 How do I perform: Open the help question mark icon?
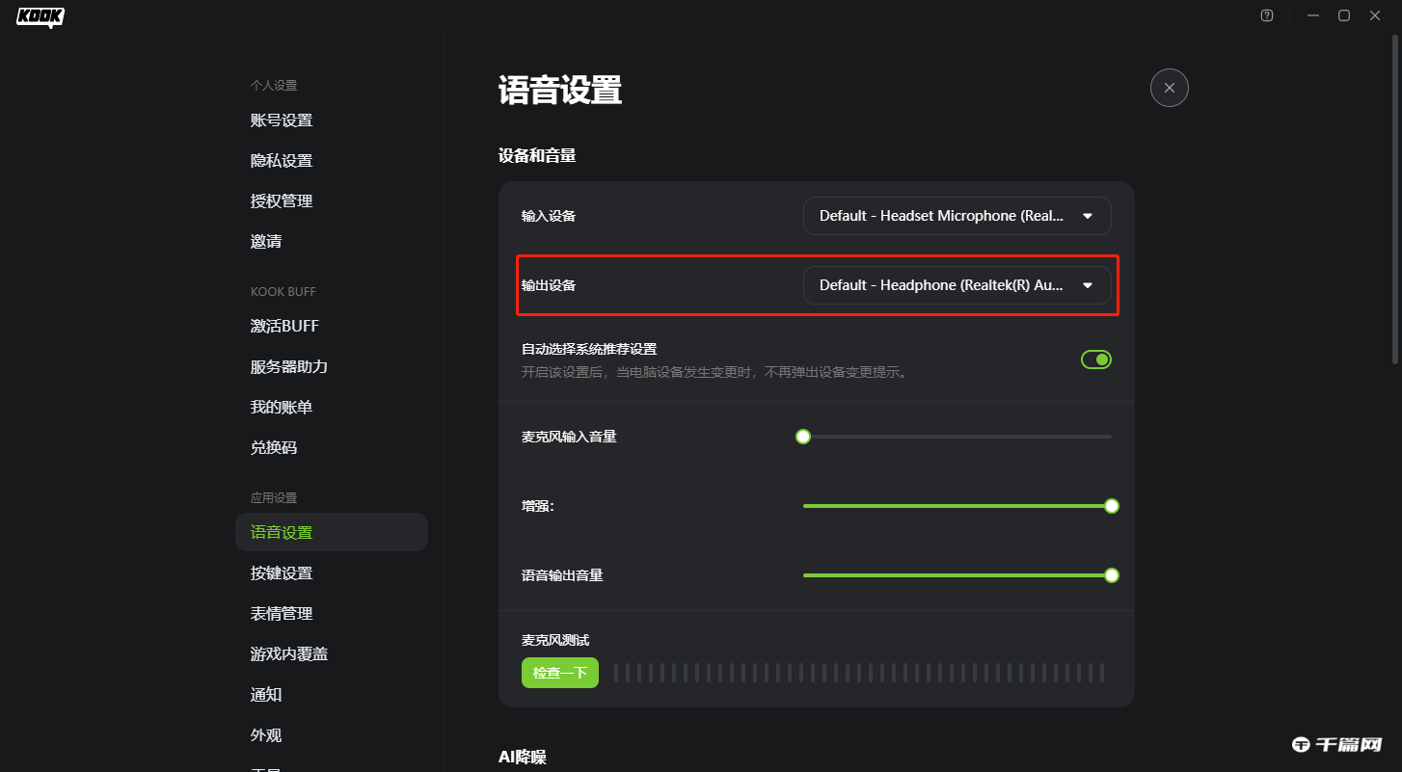coord(1266,15)
